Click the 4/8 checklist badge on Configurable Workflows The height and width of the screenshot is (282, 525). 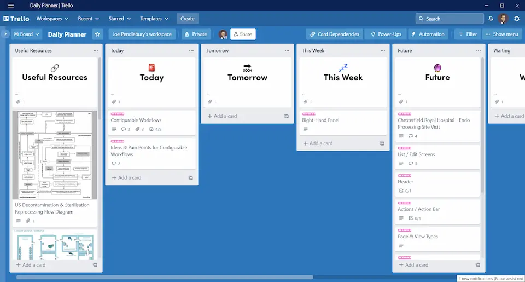[x=155, y=129]
